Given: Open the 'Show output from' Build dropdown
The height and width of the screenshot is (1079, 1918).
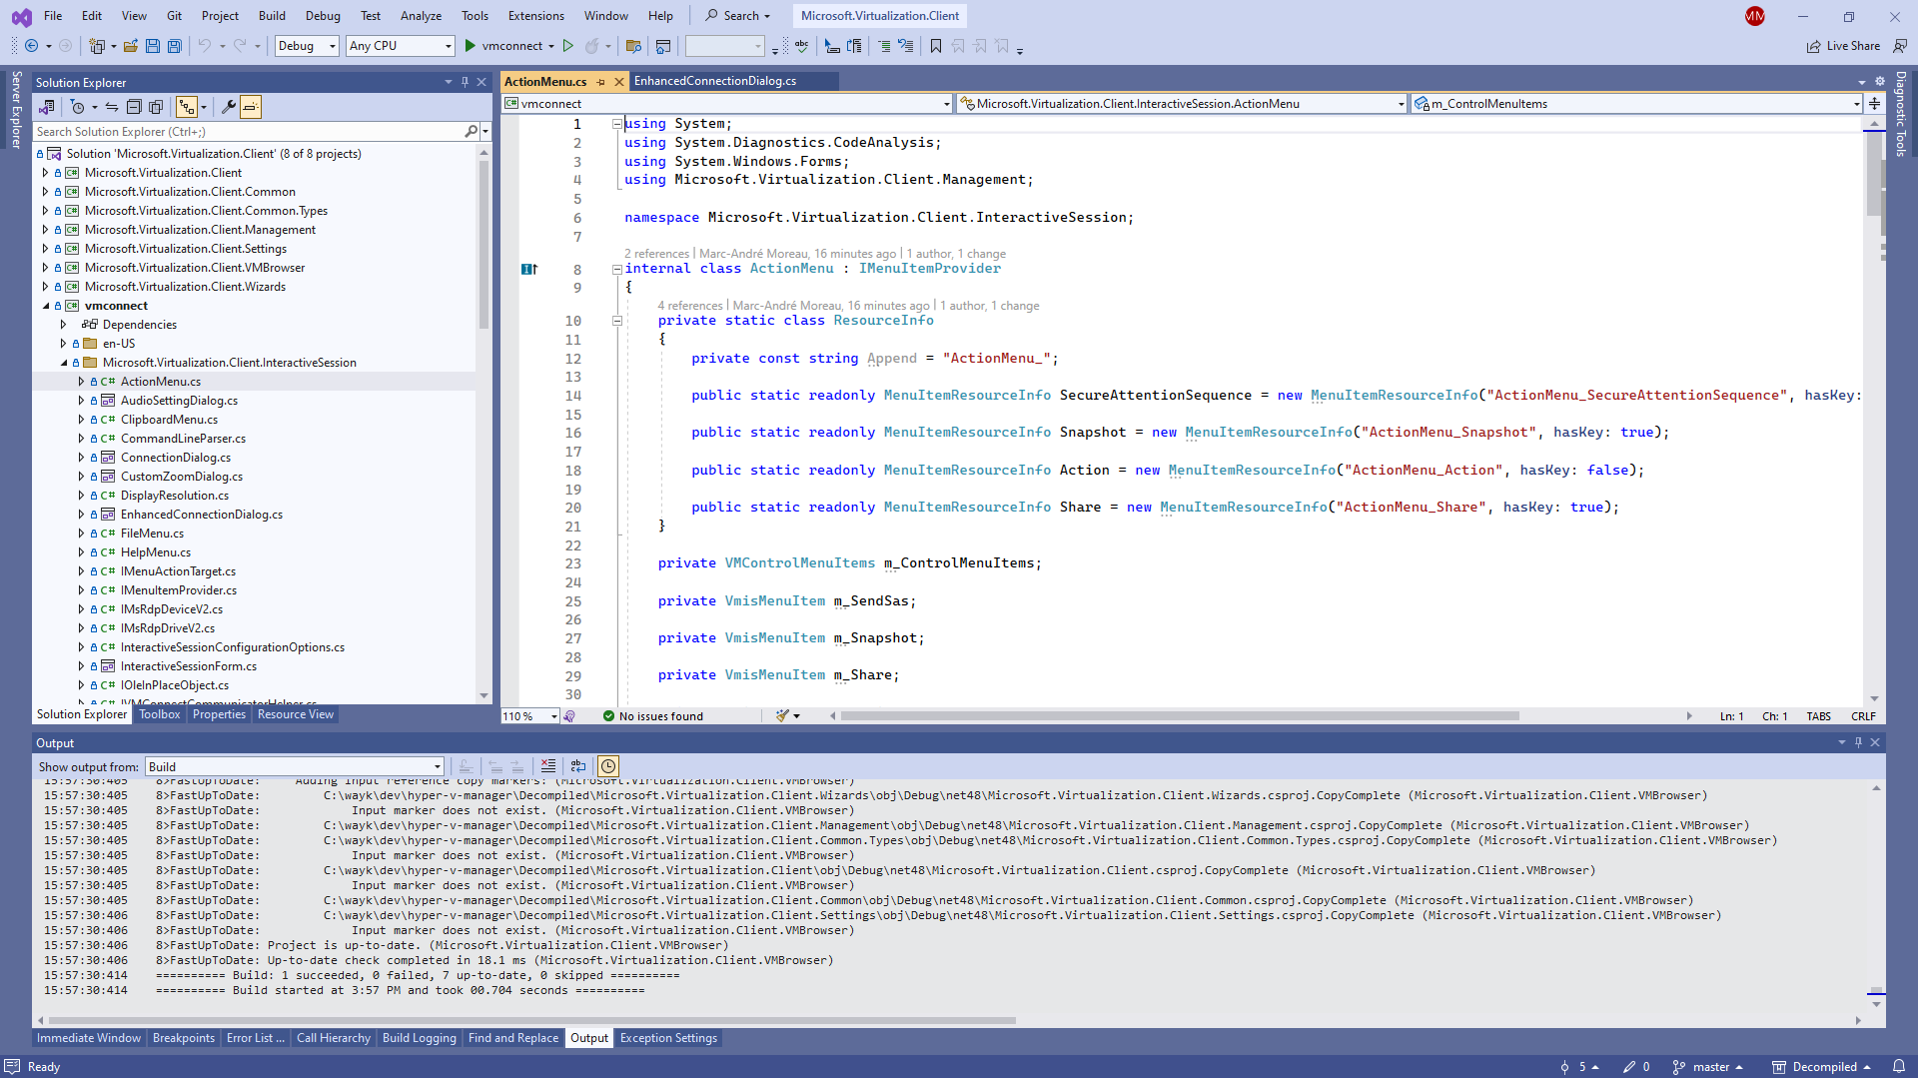Looking at the screenshot, I should 295,767.
